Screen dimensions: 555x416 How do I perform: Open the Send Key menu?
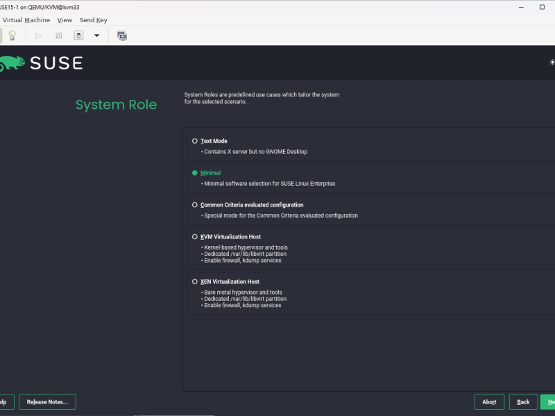93,20
